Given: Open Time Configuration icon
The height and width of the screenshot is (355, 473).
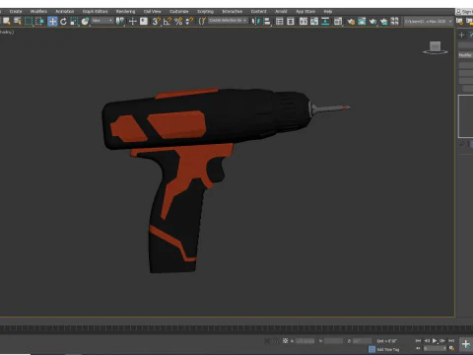Looking at the screenshot, I should pos(452,348).
